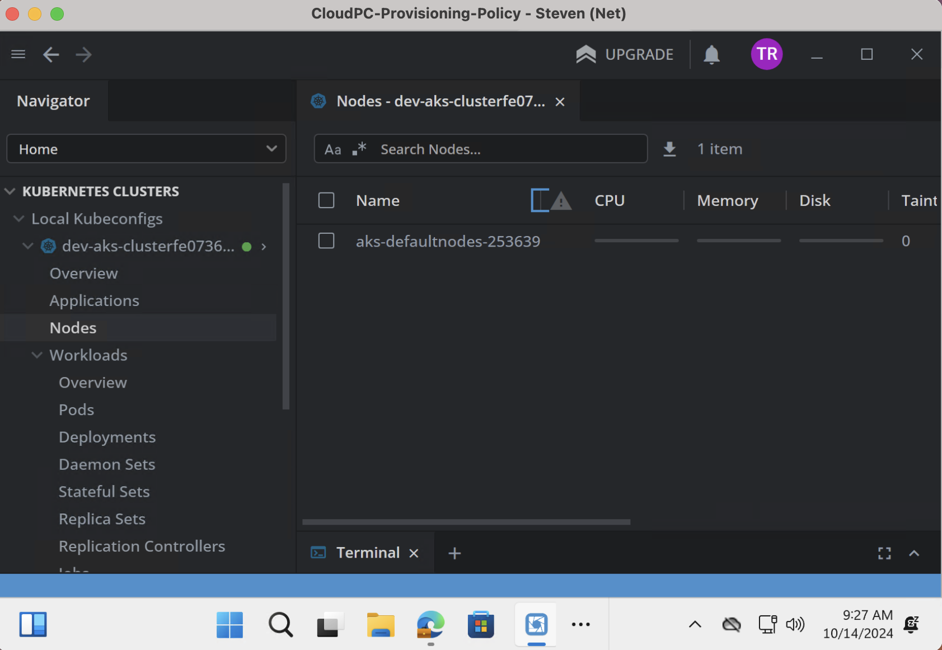
Task: Open Task View on the taskbar
Action: 330,624
